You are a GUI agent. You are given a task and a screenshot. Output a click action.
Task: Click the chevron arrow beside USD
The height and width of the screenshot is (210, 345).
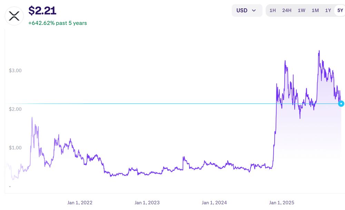click(254, 10)
